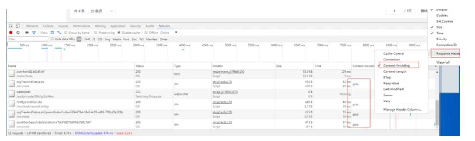The width and height of the screenshot is (475, 141).
Task: Select the All filter button
Action: (79, 39)
